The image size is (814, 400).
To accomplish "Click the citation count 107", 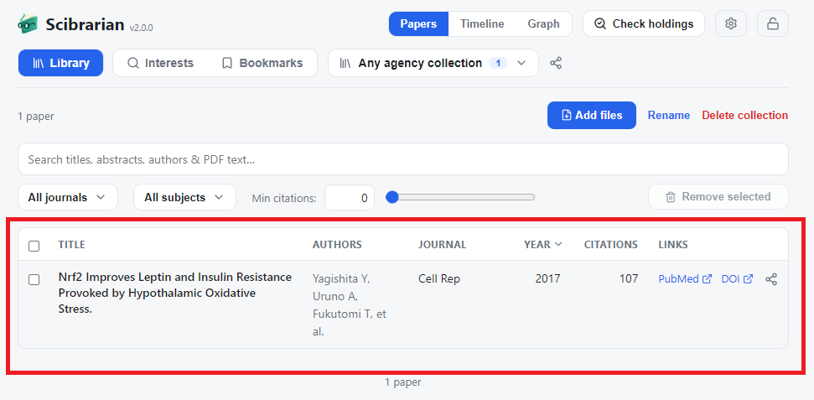I will pos(629,279).
